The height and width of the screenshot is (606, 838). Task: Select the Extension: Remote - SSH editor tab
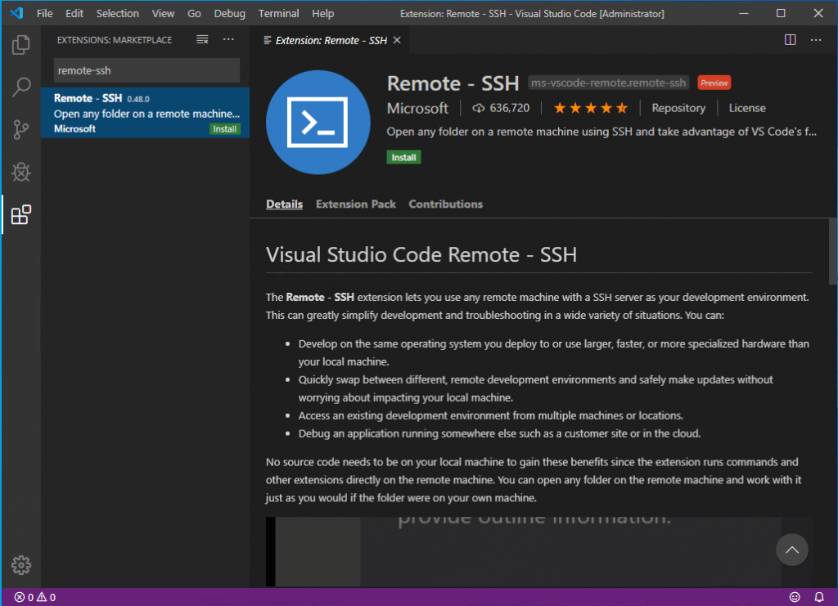tap(331, 41)
